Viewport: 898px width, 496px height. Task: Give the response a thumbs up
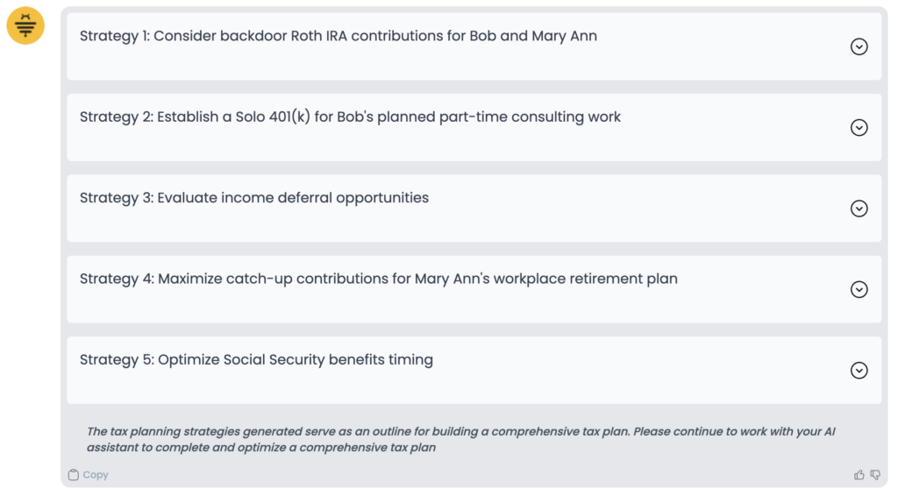(859, 475)
